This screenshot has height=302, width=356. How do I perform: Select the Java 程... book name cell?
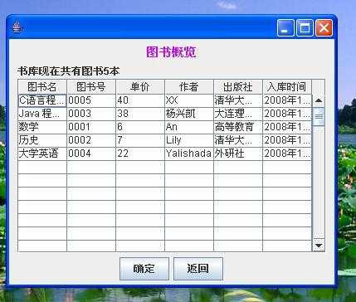pos(42,114)
